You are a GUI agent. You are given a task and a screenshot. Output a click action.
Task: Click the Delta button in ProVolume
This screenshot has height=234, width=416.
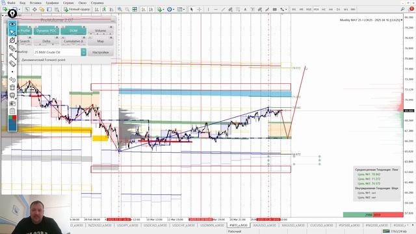pos(46,41)
